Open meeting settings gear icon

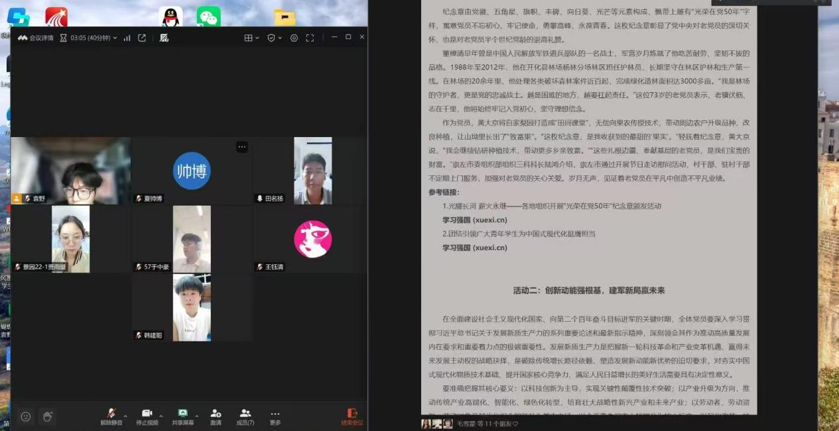click(294, 38)
